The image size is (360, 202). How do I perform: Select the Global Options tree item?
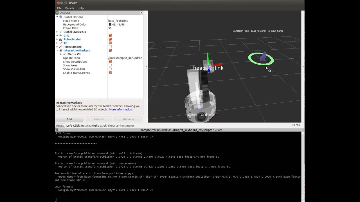click(73, 17)
